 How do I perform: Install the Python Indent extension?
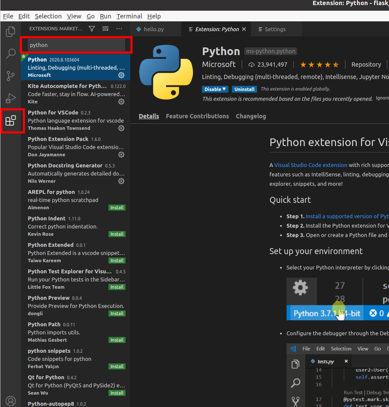(117, 234)
